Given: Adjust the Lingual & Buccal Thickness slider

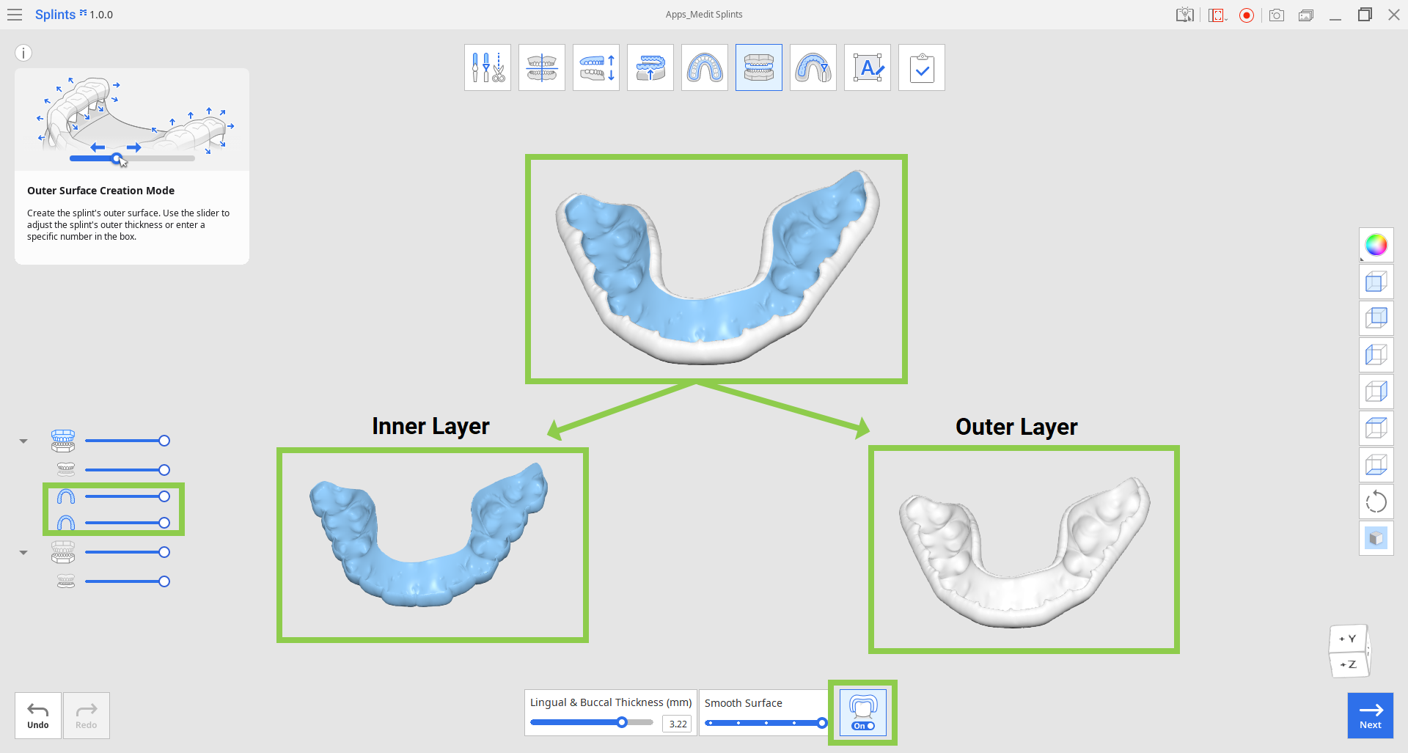Looking at the screenshot, I should (x=592, y=722).
